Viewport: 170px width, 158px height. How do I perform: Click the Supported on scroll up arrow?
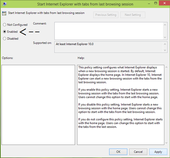click(165, 44)
